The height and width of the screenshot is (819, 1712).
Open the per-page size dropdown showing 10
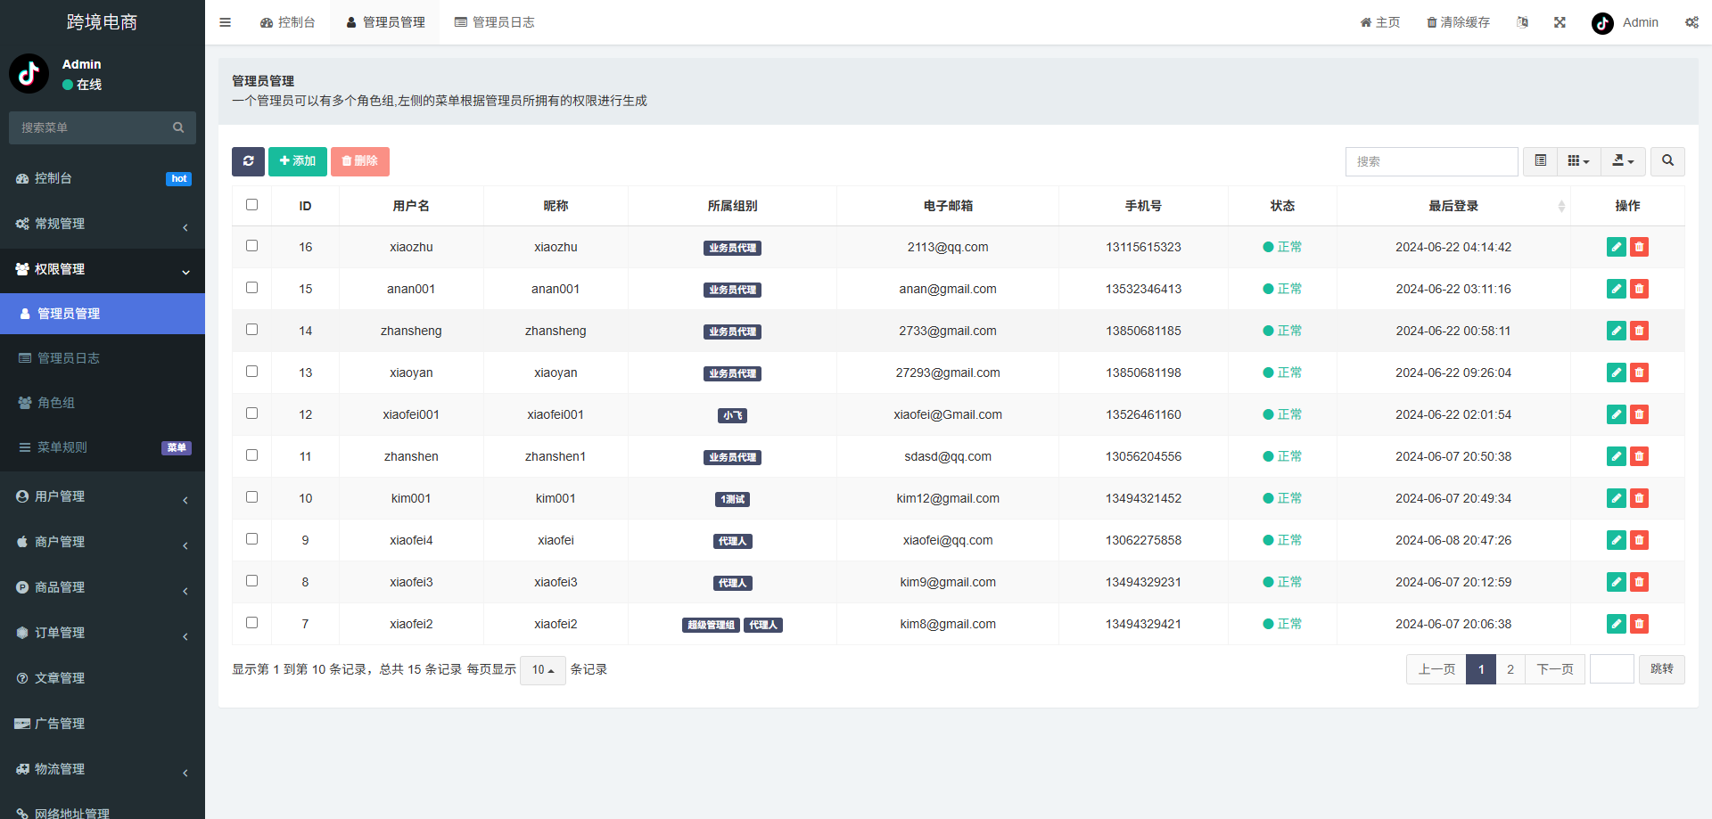click(x=542, y=669)
